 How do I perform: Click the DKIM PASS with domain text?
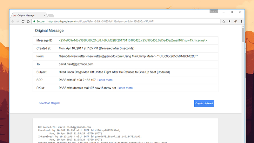tap(87, 88)
